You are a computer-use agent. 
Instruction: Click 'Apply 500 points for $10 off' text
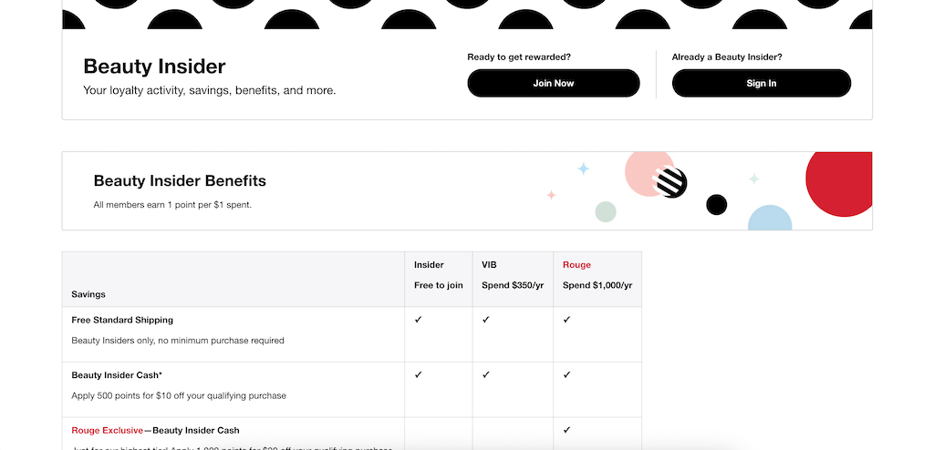179,396
